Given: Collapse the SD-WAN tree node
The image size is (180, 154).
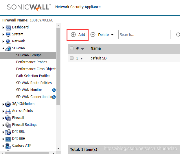Looking at the screenshot, I should coord(3,48).
